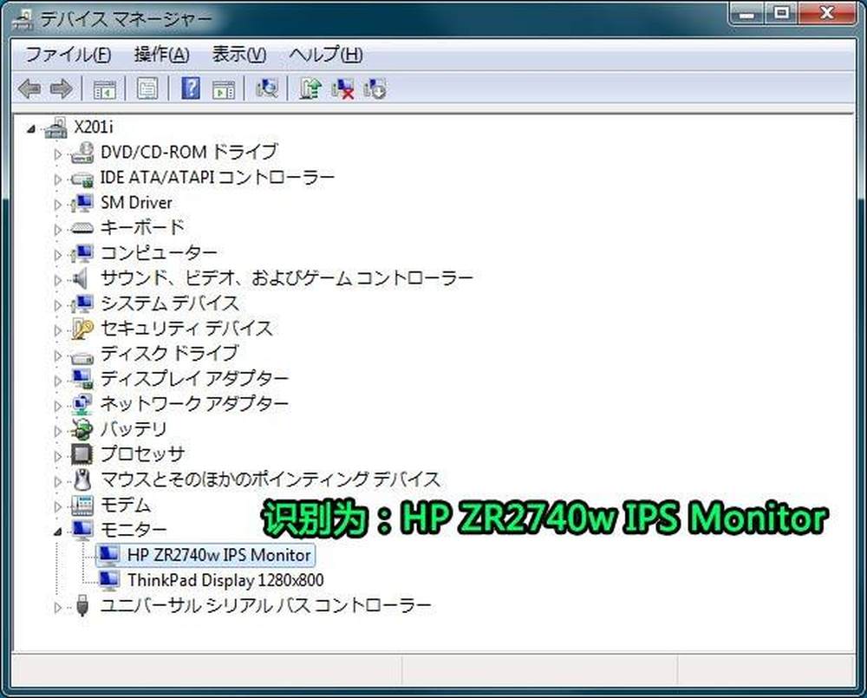Screen dimensions: 867x698
Task: Click the キーボード keyboard icon
Action: (82, 228)
